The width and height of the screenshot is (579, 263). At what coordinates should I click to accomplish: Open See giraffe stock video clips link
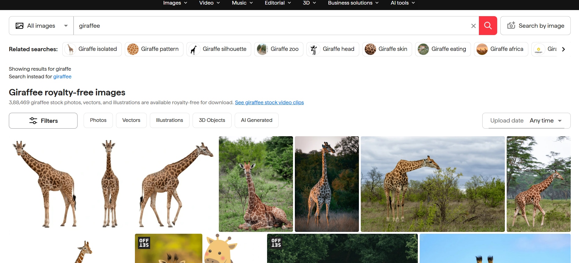tap(269, 102)
